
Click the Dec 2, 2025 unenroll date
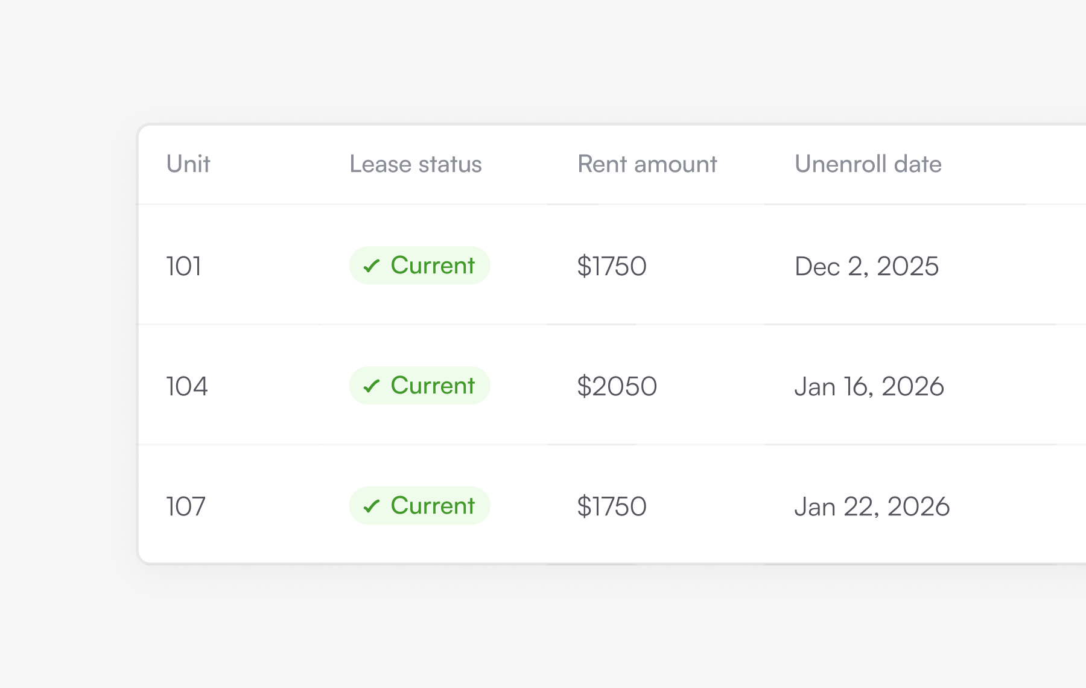click(x=867, y=266)
